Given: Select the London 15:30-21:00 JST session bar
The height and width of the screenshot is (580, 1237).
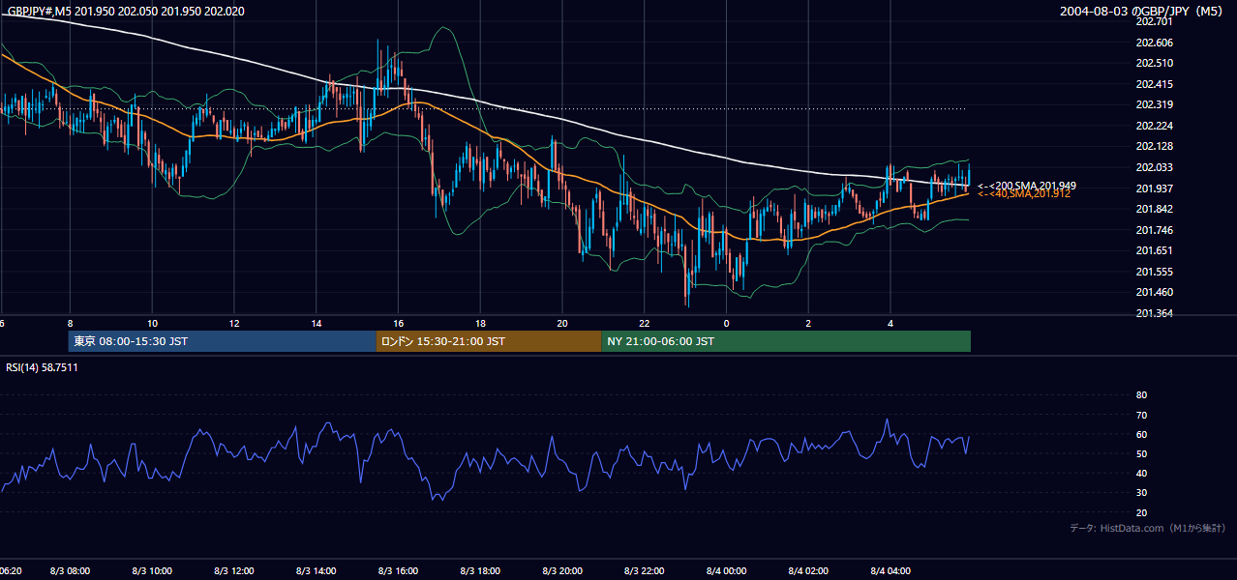Looking at the screenshot, I should pos(489,341).
